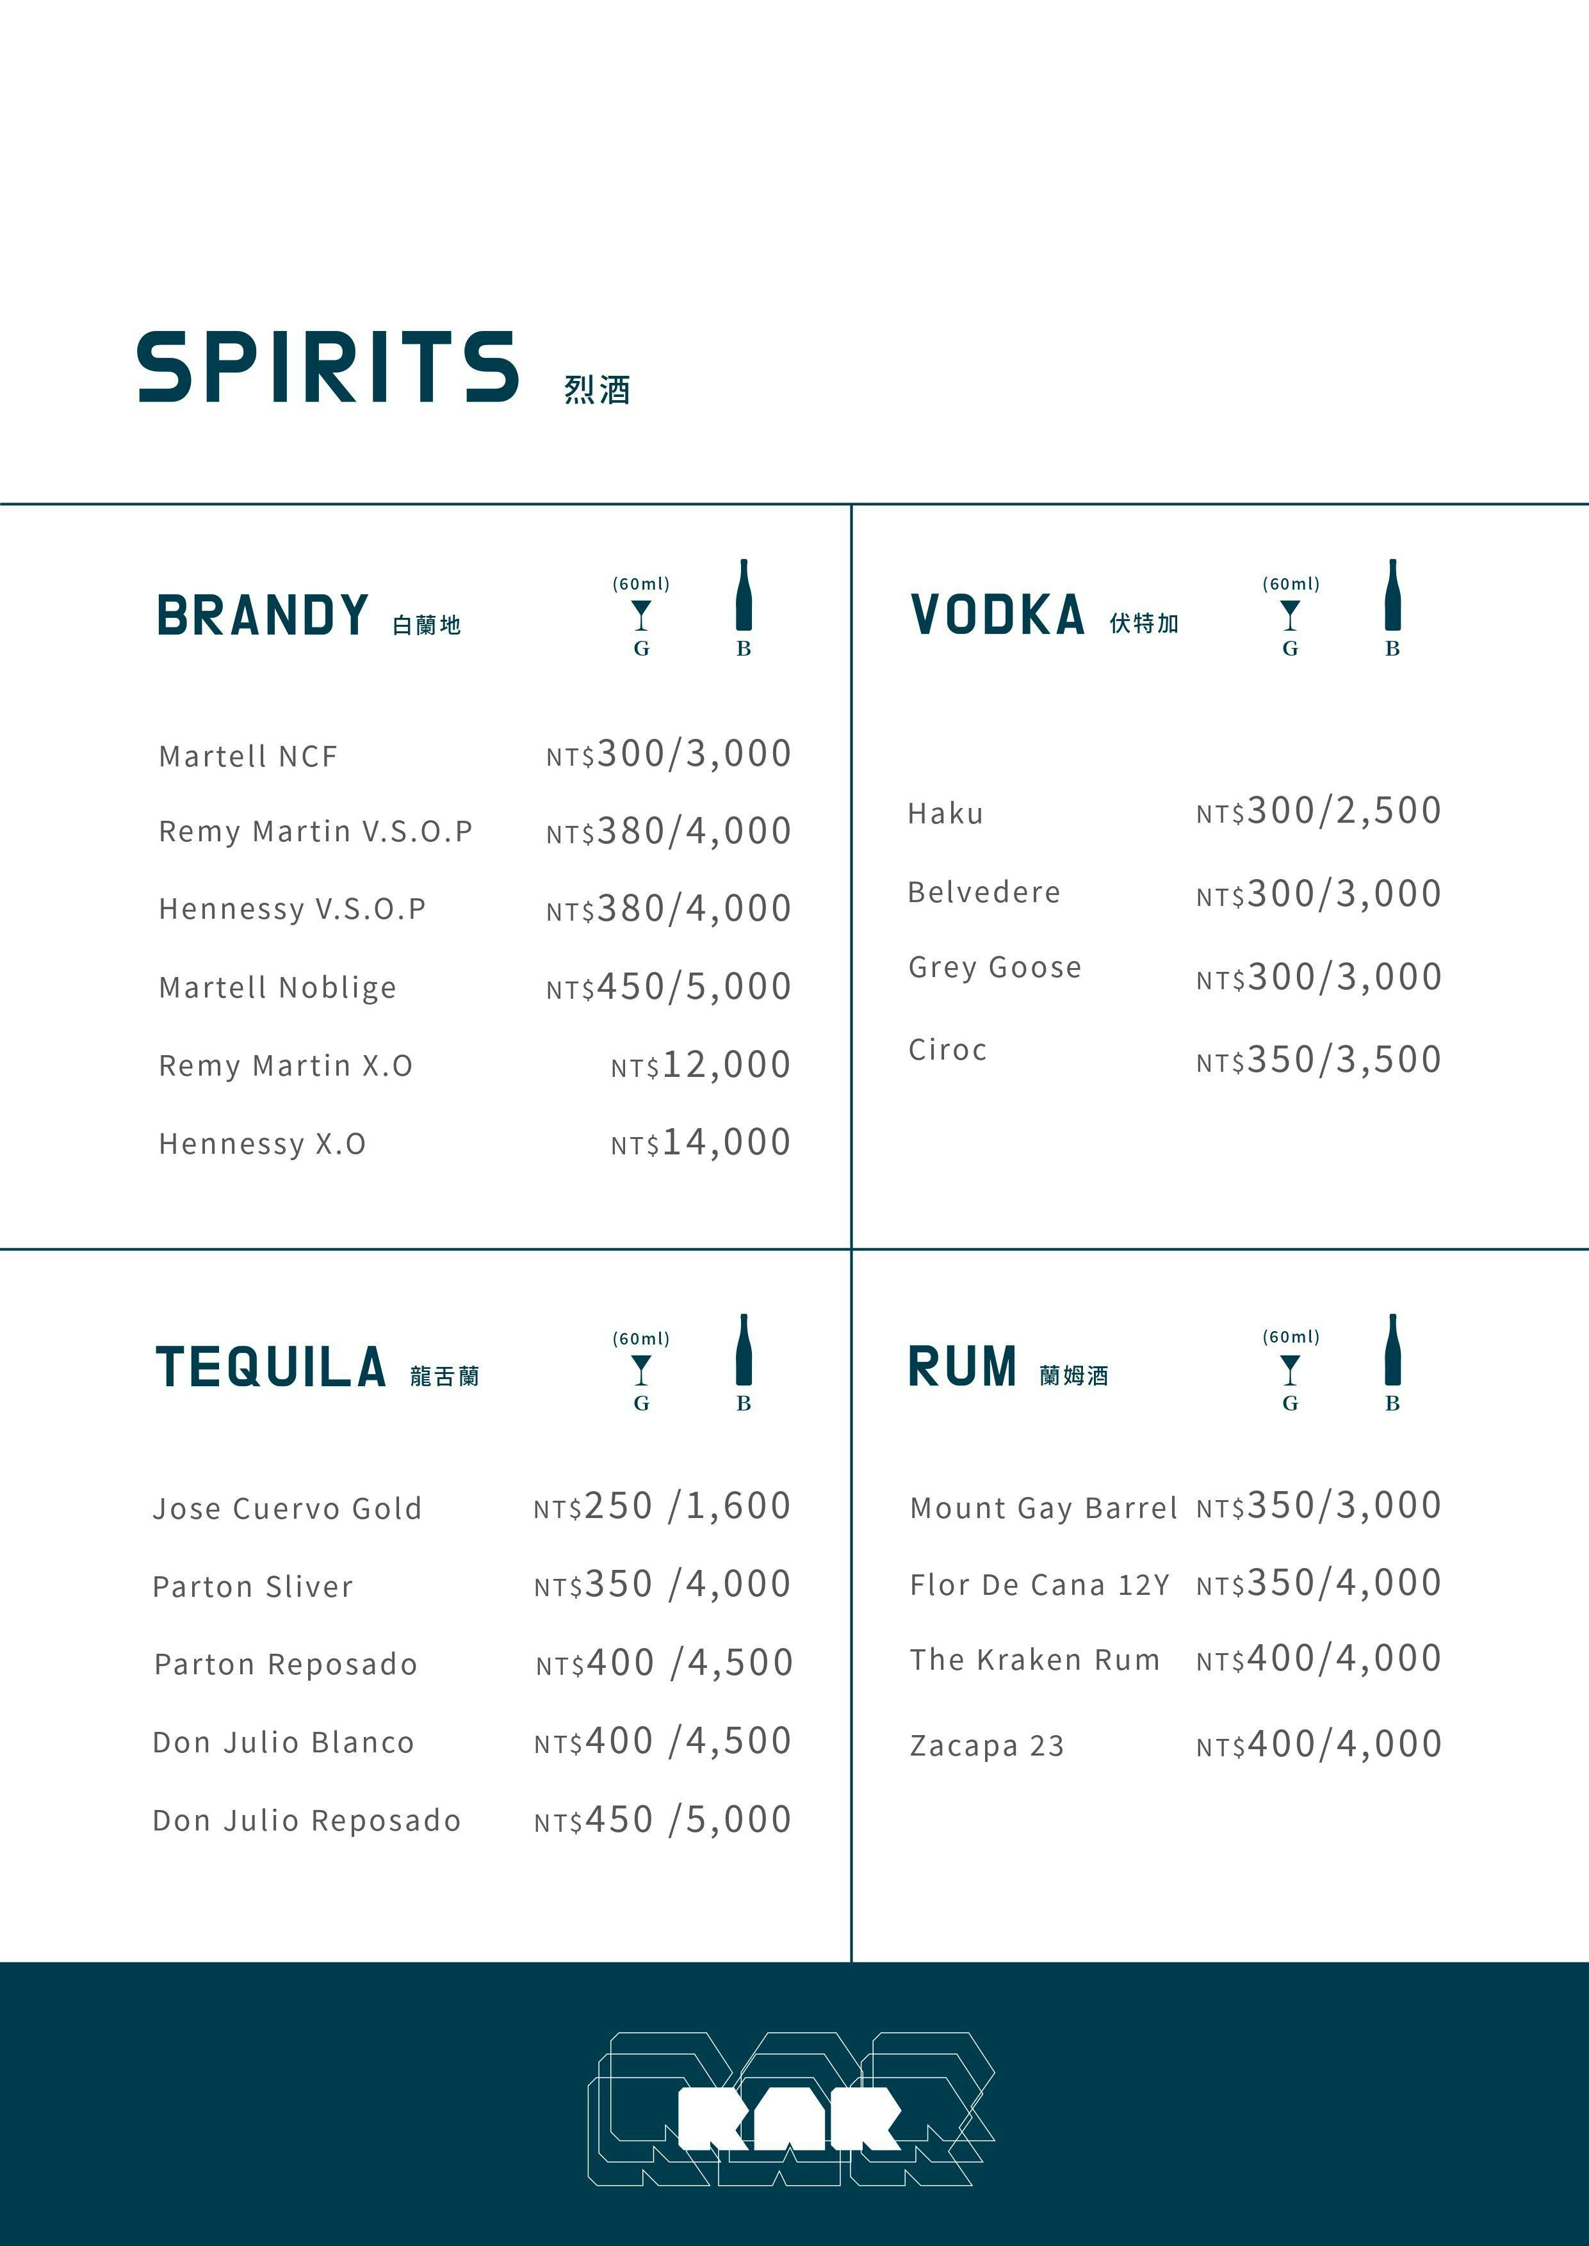Click the glass icon in the Brandy section
The height and width of the screenshot is (2246, 1589).
tap(641, 617)
